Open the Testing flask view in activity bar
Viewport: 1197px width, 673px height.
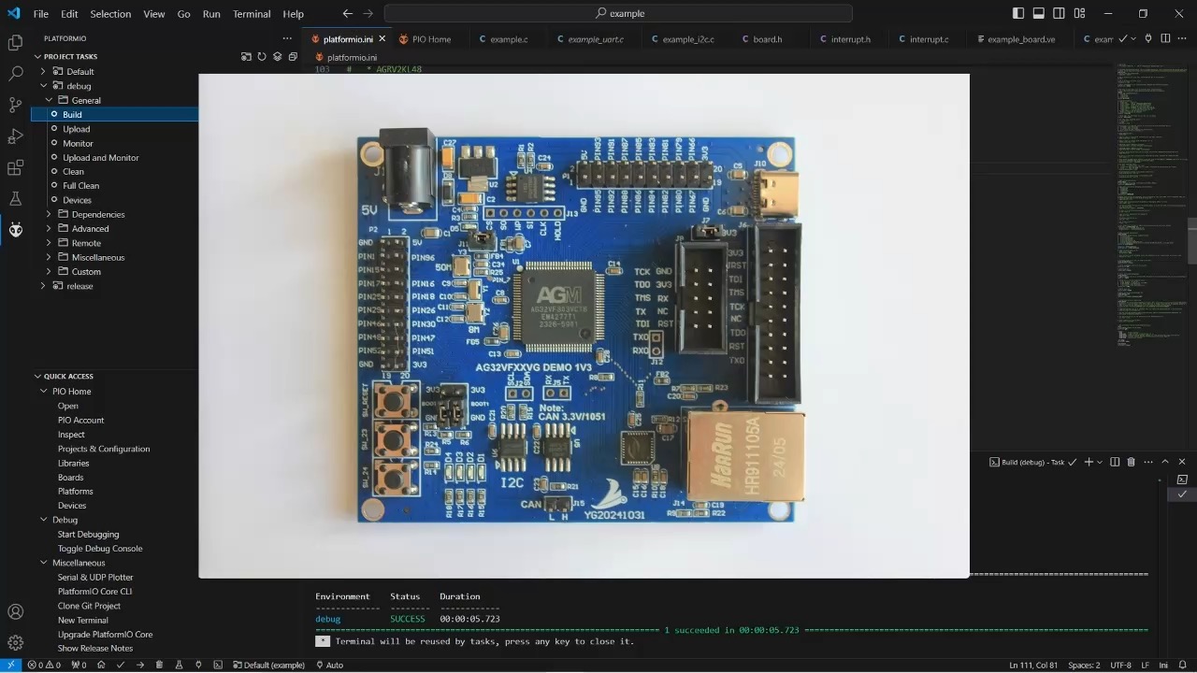click(x=15, y=198)
